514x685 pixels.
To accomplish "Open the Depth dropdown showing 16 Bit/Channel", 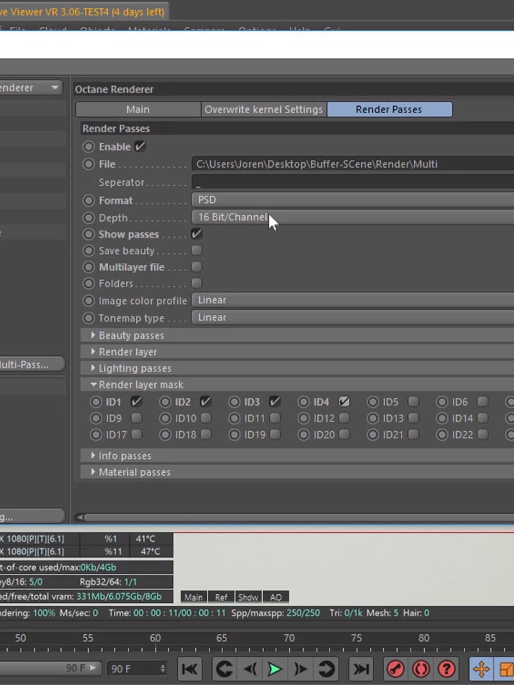I will (353, 217).
